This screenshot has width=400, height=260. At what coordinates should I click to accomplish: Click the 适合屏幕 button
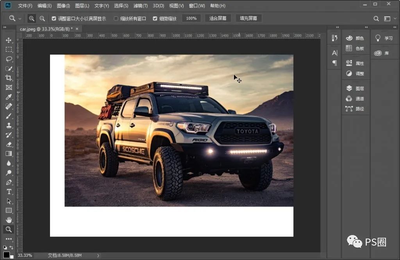click(x=218, y=18)
